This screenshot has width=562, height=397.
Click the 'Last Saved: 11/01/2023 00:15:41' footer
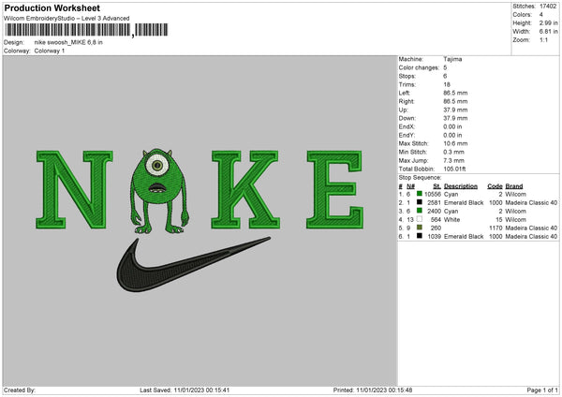point(185,390)
